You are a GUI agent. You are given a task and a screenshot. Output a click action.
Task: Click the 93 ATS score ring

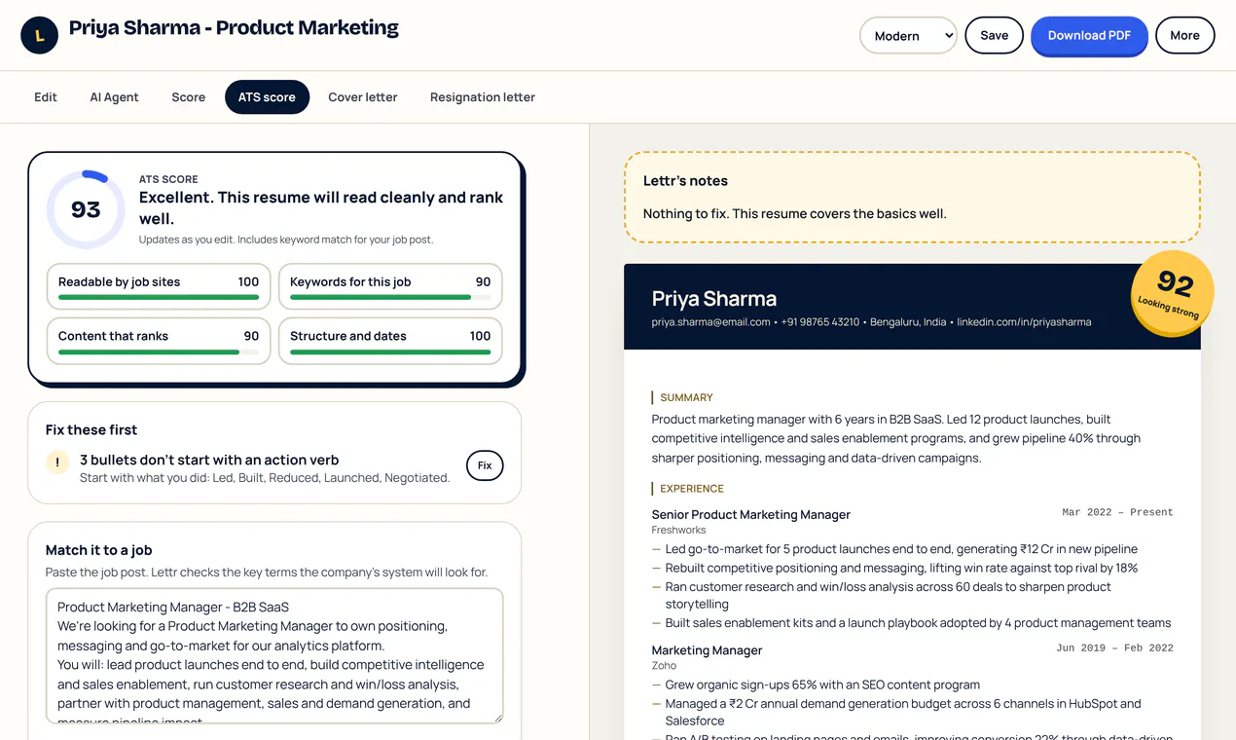(x=86, y=209)
